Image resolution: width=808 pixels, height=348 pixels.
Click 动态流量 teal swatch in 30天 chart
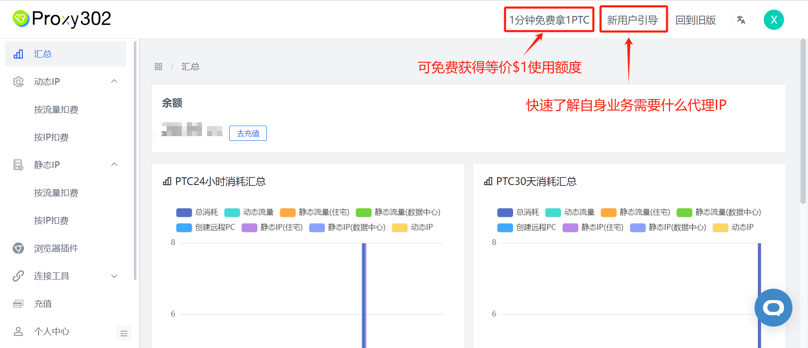point(553,213)
